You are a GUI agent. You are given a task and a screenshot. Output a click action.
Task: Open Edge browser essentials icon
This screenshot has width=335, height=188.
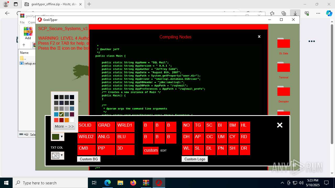pyautogui.click(x=307, y=13)
